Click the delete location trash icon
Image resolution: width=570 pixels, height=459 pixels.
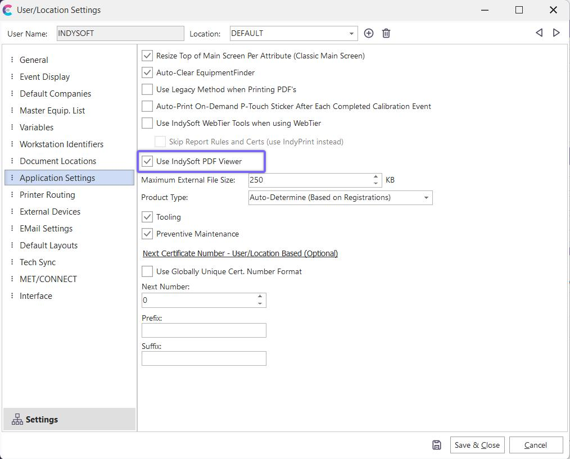(x=386, y=33)
